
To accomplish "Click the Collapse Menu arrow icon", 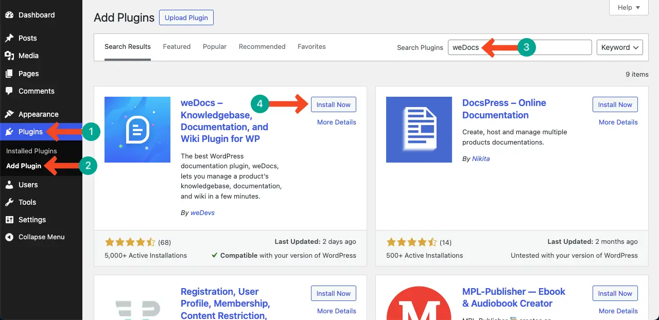I will click(x=9, y=237).
